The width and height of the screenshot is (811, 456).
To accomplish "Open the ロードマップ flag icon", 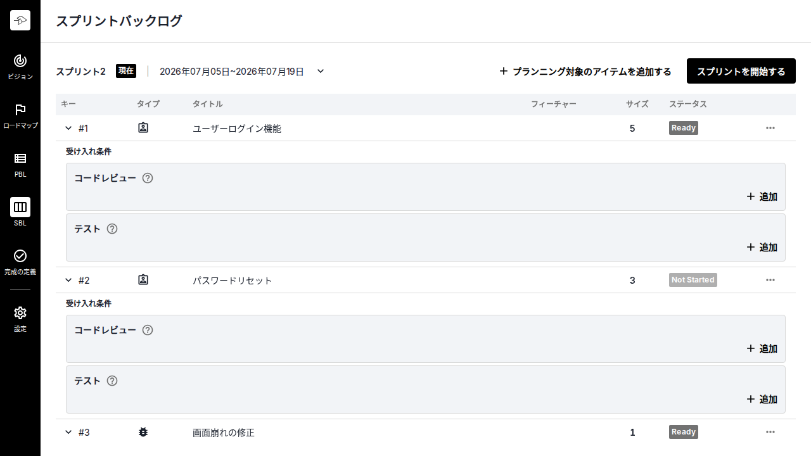I will coord(20,110).
